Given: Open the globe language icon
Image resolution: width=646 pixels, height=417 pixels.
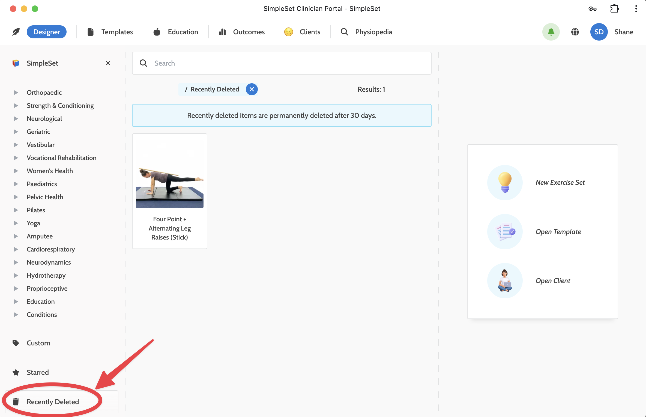Looking at the screenshot, I should [x=575, y=32].
